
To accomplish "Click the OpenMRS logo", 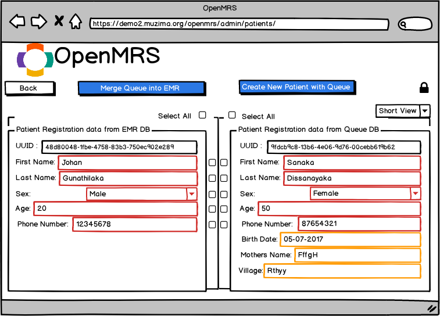I will 88,60.
